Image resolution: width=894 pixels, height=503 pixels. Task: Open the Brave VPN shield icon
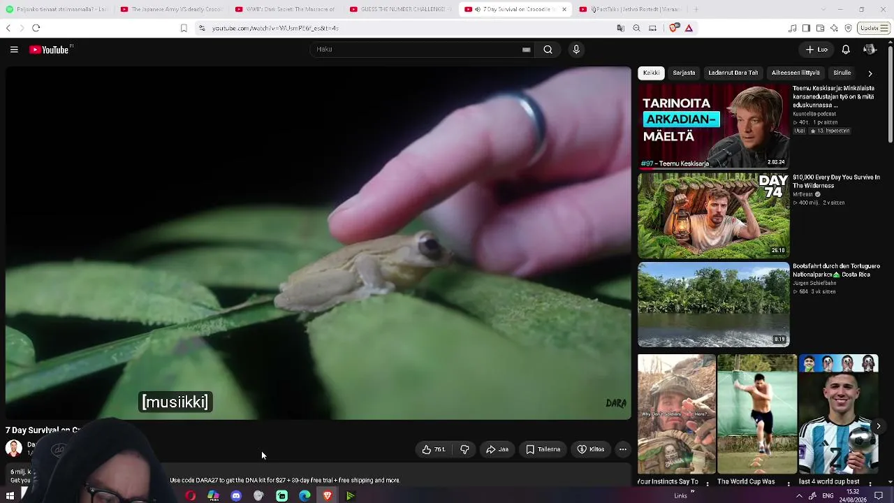(x=849, y=28)
